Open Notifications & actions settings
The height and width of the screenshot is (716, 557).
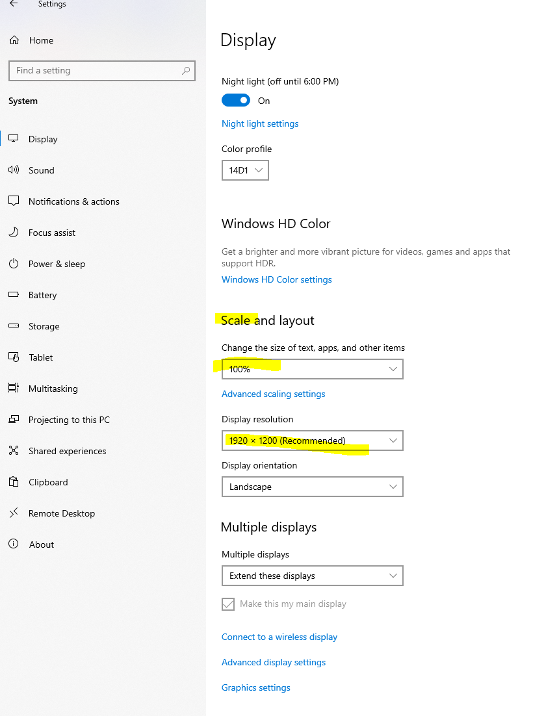coord(73,201)
